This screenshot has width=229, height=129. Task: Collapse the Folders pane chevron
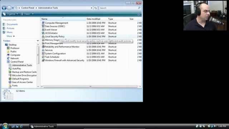38,41
